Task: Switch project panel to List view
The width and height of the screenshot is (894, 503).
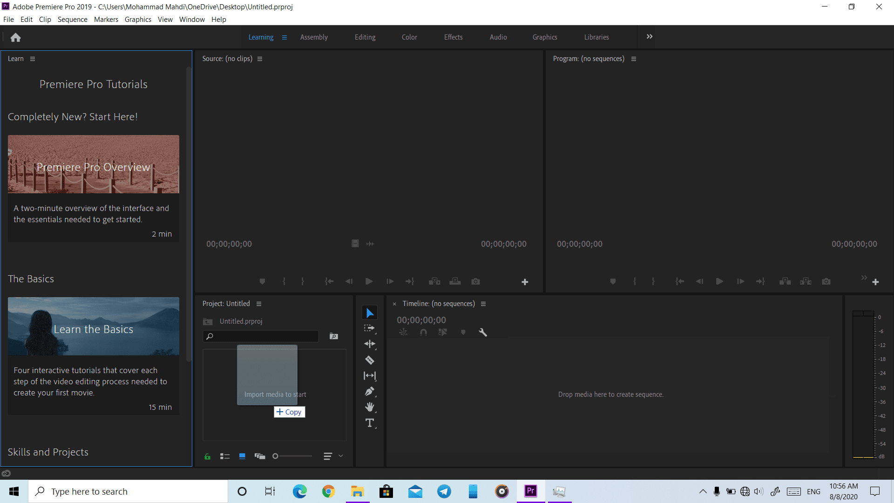Action: point(225,456)
